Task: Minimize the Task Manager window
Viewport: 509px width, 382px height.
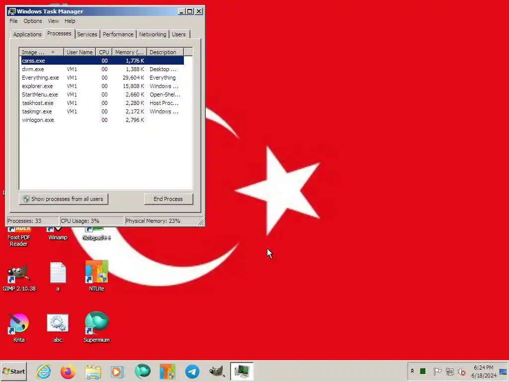Action: [182, 11]
